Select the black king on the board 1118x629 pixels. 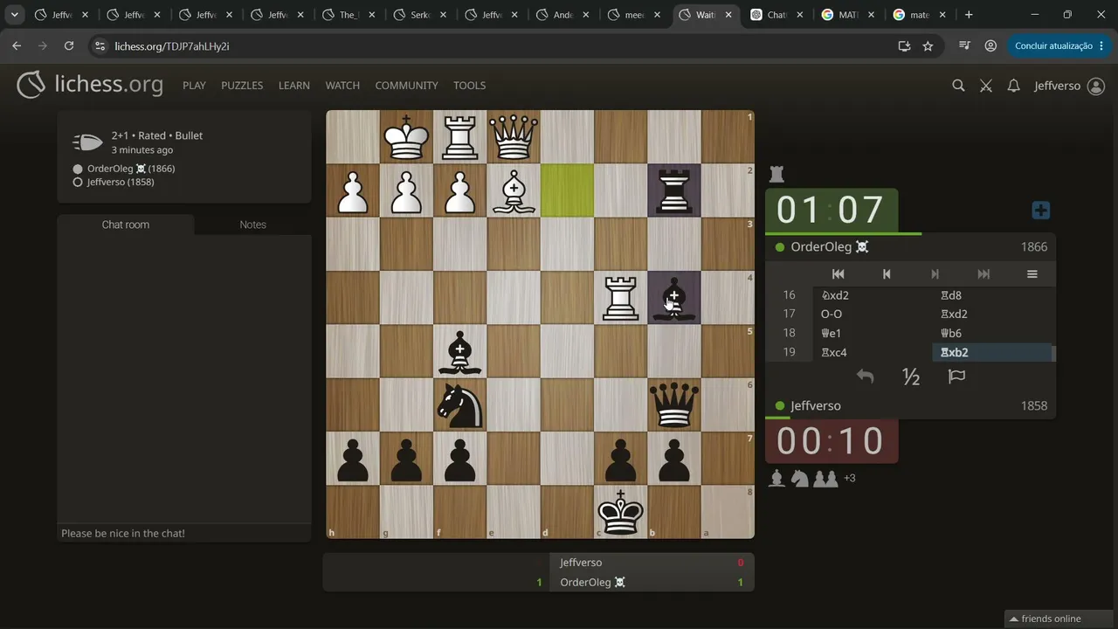[x=621, y=511]
